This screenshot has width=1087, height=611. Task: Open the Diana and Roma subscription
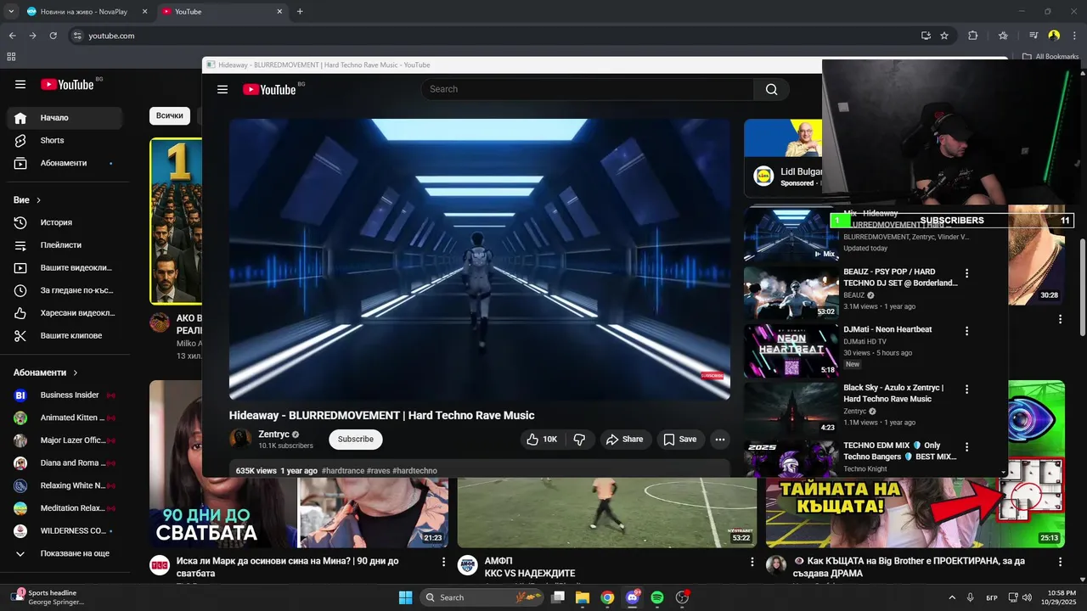point(65,463)
